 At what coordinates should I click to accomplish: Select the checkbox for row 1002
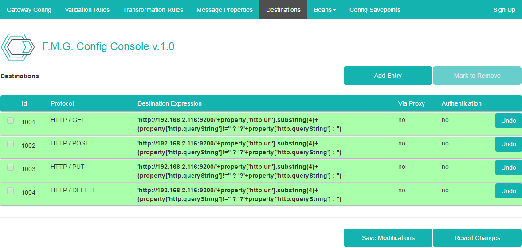tap(11, 144)
